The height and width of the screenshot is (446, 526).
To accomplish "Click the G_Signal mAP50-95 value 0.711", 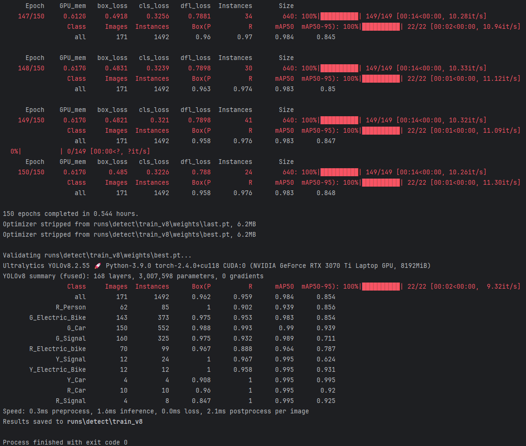I will point(326,338).
